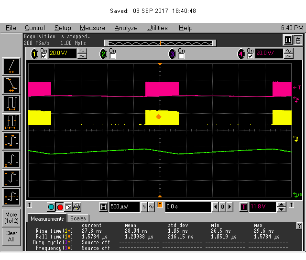Decrease channel 1 vertical scale
Viewport: 306px width, 260px height.
tap(82, 56)
